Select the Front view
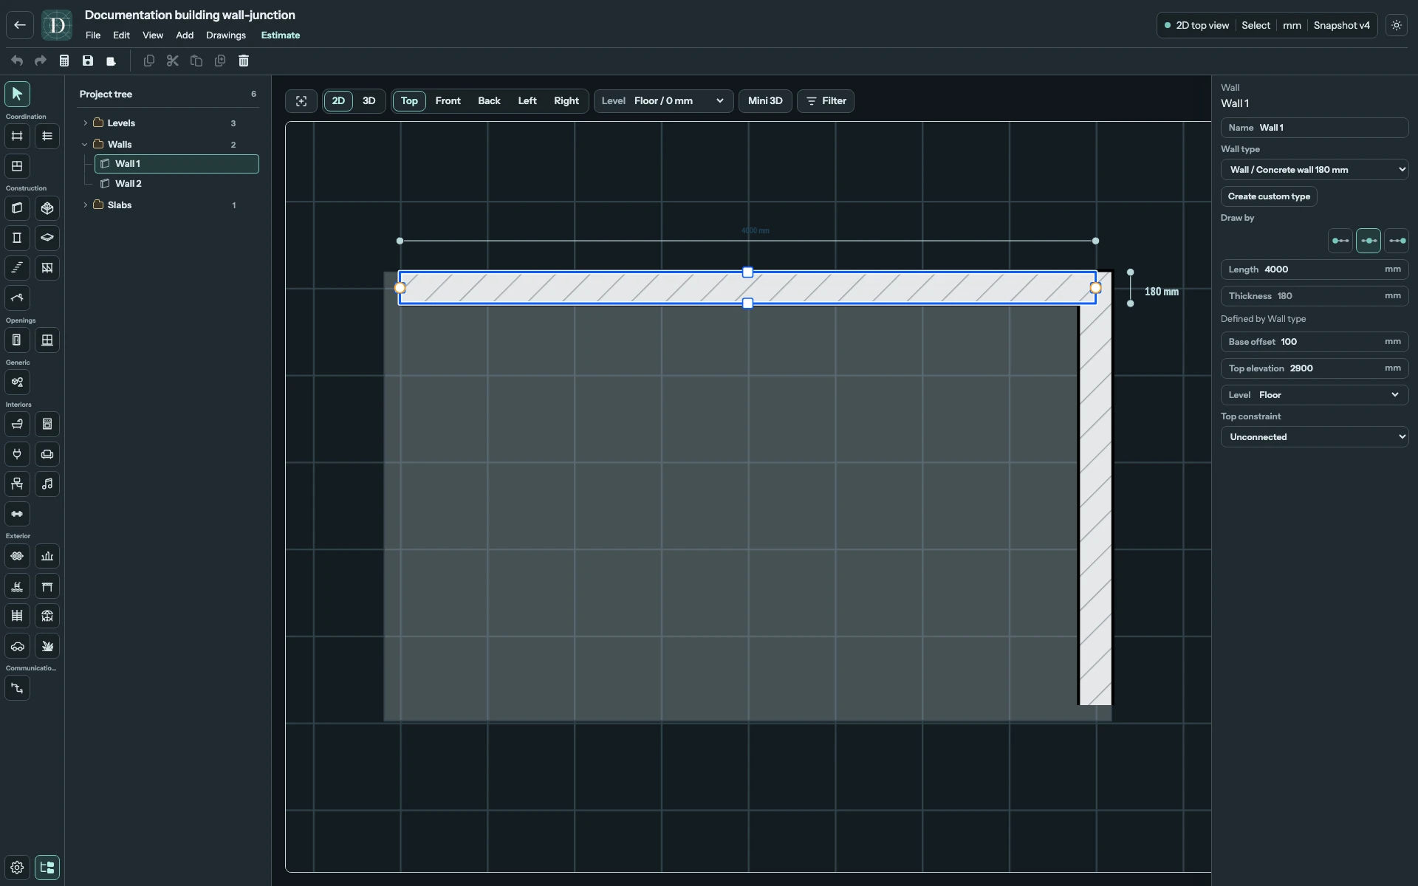The height and width of the screenshot is (886, 1418). [x=448, y=101]
